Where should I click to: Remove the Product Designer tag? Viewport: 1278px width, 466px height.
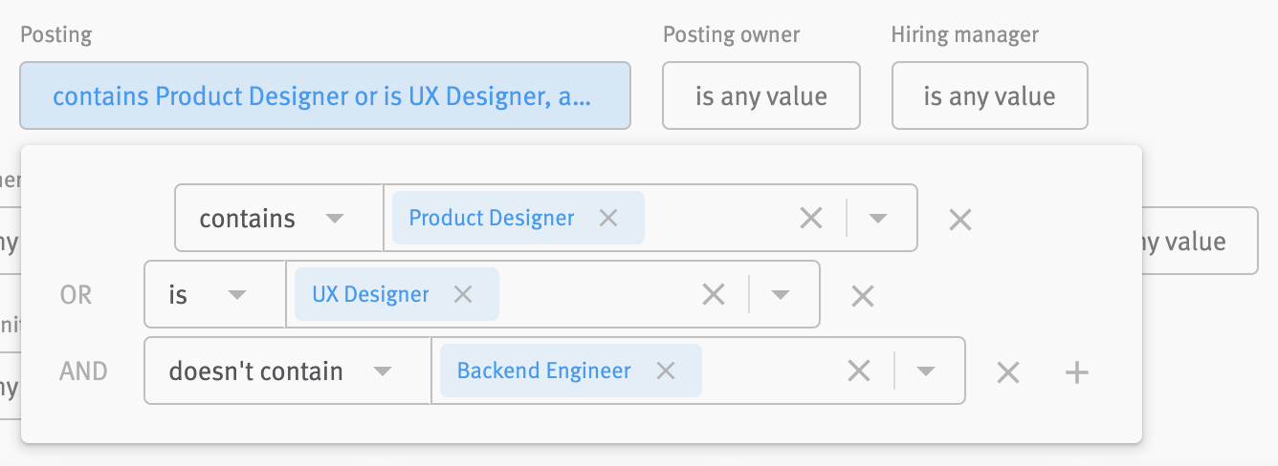point(608,218)
